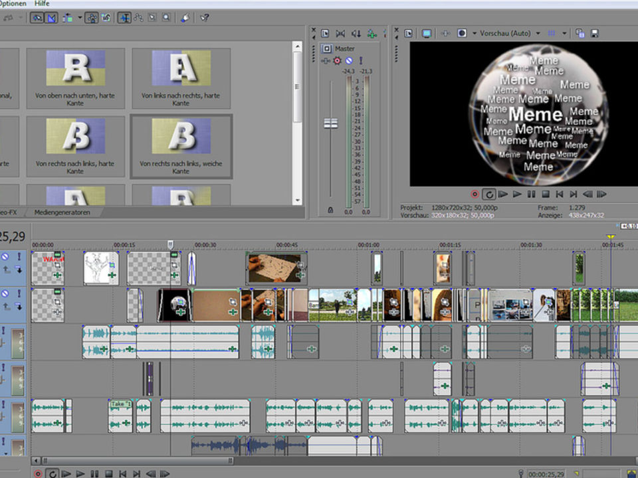Screen dimensions: 638x478
Task: Go to end button in preview
Action: (x=574, y=195)
